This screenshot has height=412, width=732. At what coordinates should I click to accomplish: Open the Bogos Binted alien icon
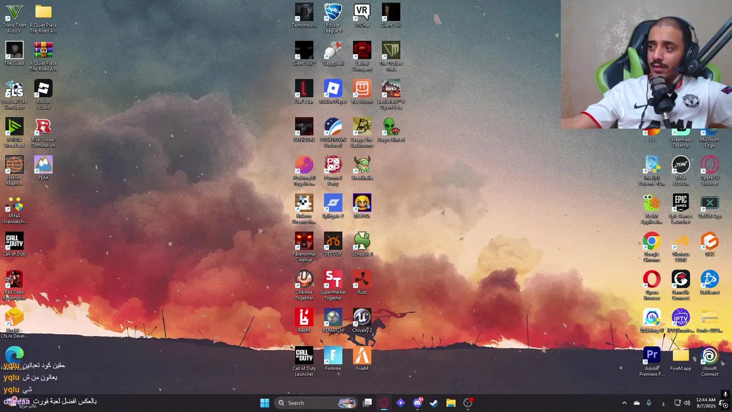(x=391, y=130)
